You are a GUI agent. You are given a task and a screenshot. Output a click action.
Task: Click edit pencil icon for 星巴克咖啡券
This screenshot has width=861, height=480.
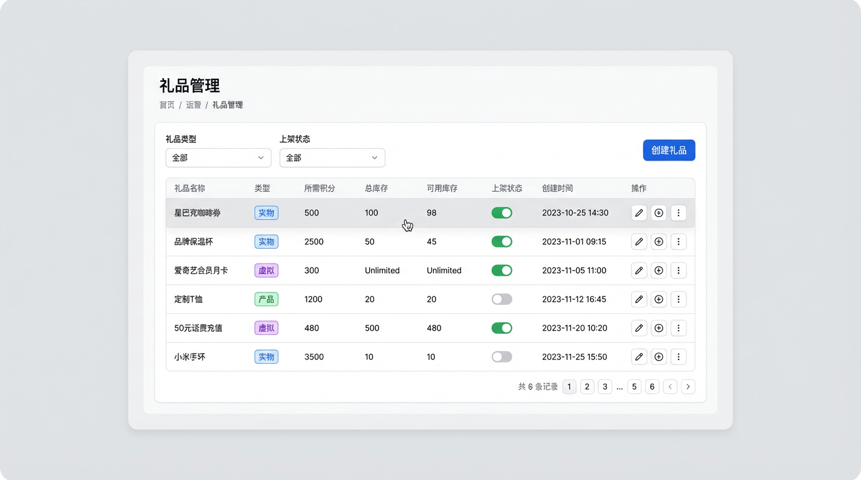click(x=639, y=213)
